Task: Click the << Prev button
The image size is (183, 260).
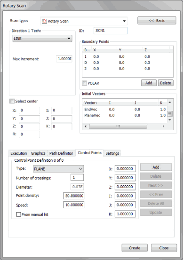Action: click(156, 194)
